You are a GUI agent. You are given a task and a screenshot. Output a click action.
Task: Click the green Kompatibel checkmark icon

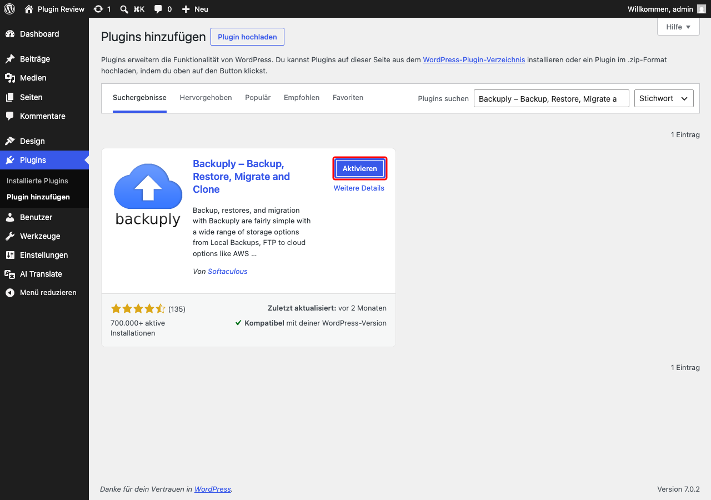tap(238, 323)
